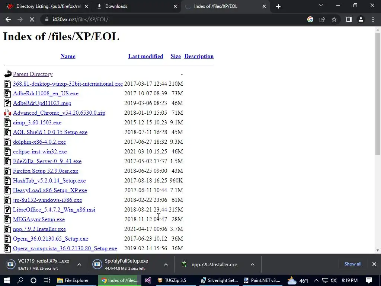Image resolution: width=381 pixels, height=286 pixels.
Task: Click the file icon beside AdbeRdrUpd11023.msp
Action: click(x=7, y=103)
